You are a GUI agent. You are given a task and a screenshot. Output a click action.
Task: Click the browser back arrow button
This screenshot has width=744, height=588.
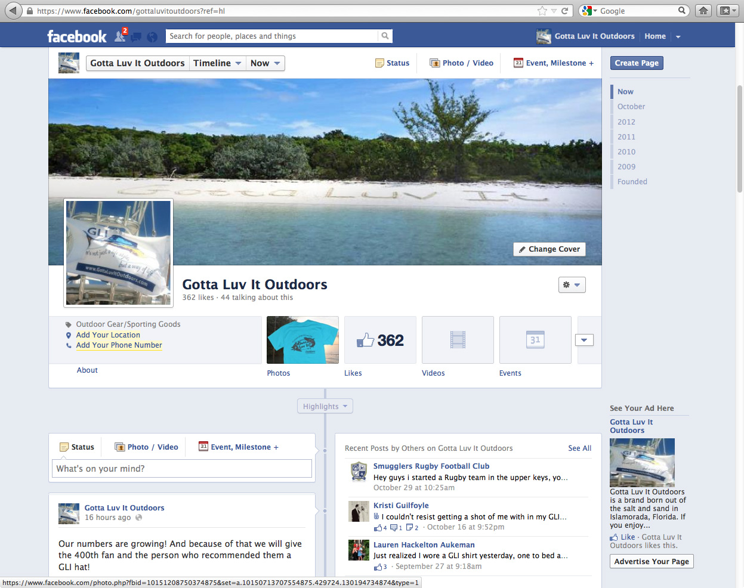13,11
